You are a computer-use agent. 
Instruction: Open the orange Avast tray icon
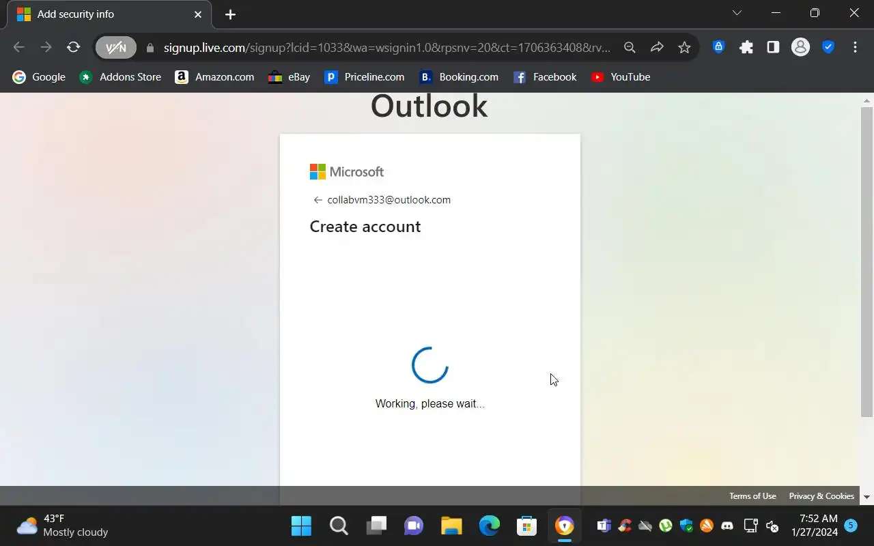[707, 526]
